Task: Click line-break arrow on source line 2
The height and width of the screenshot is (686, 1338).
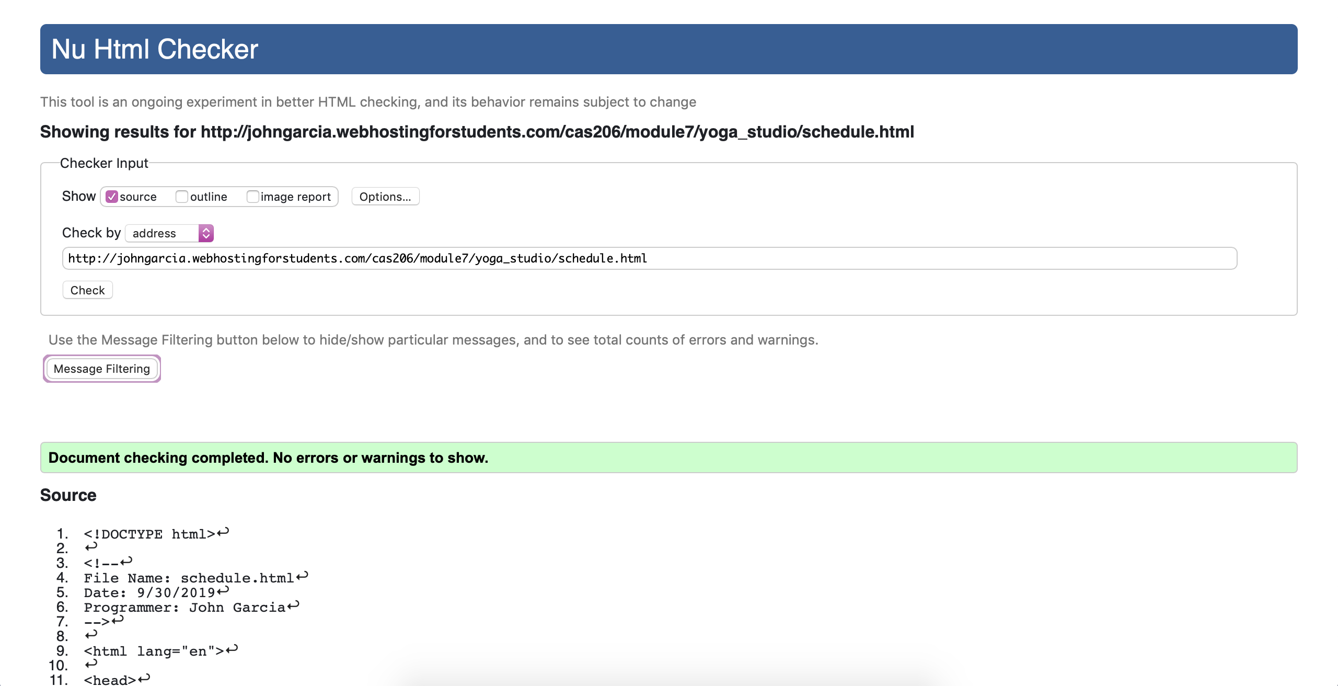Action: (x=91, y=546)
